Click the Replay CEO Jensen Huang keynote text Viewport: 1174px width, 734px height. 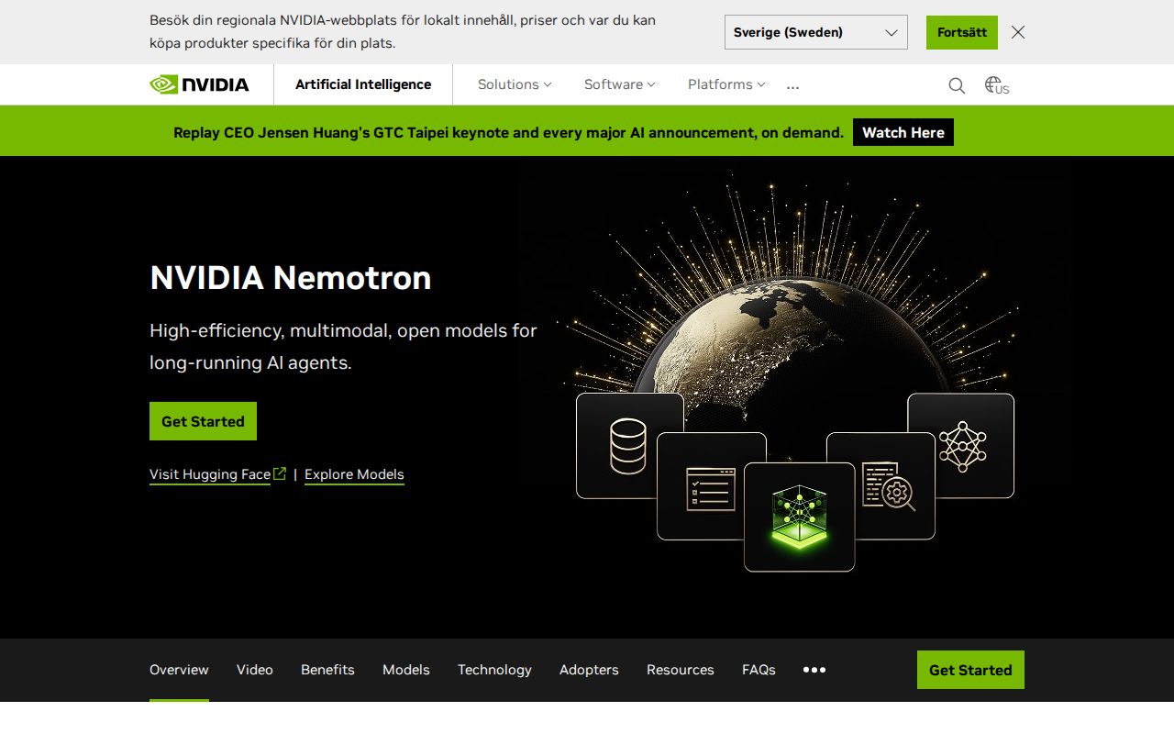click(x=508, y=132)
